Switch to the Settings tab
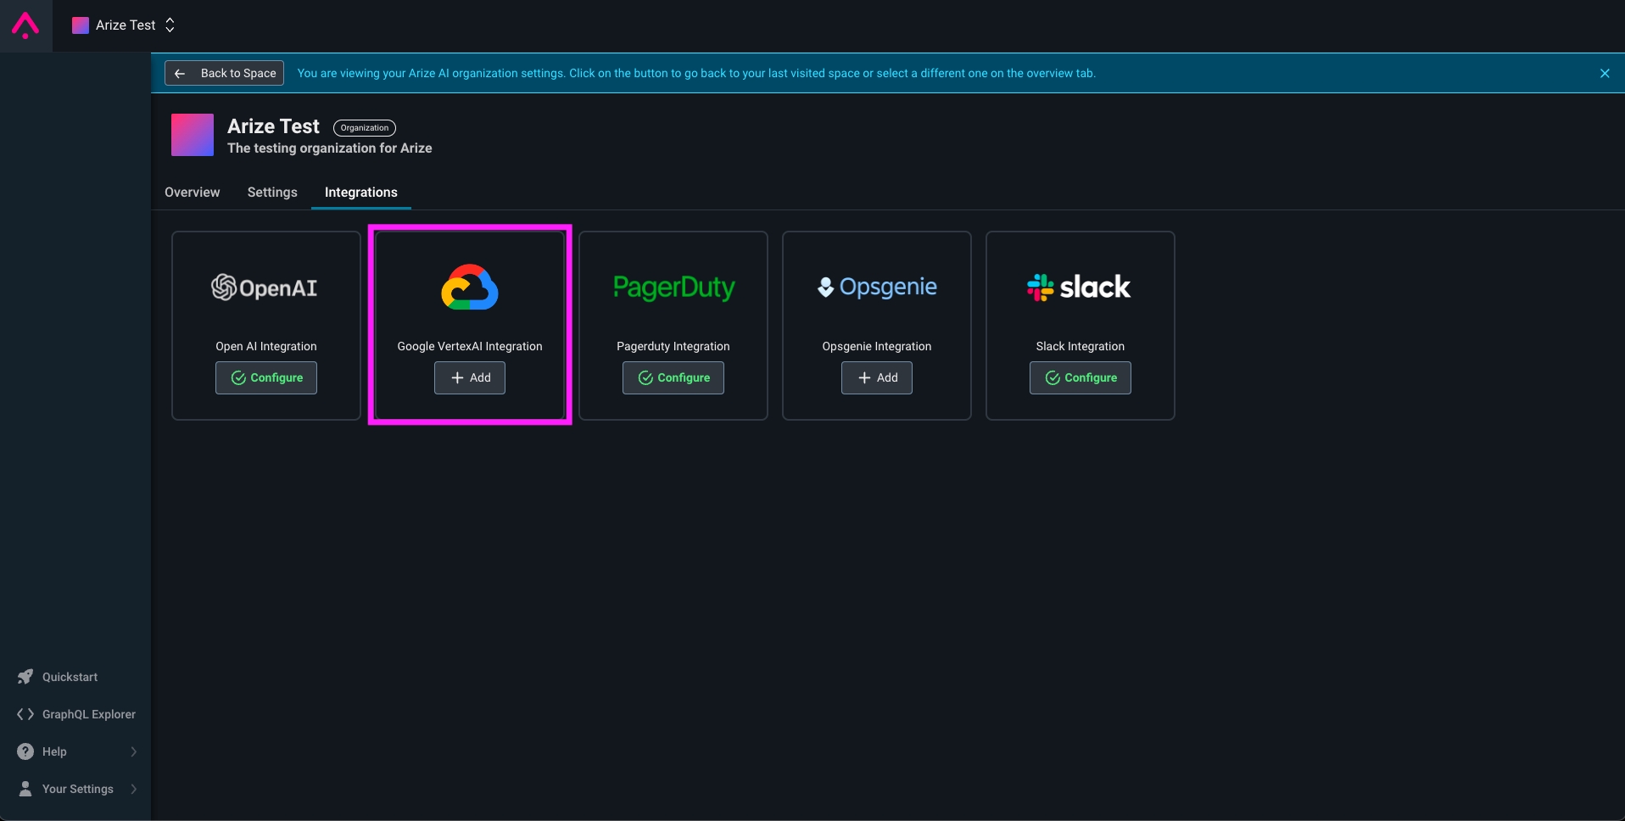The image size is (1625, 821). click(272, 193)
